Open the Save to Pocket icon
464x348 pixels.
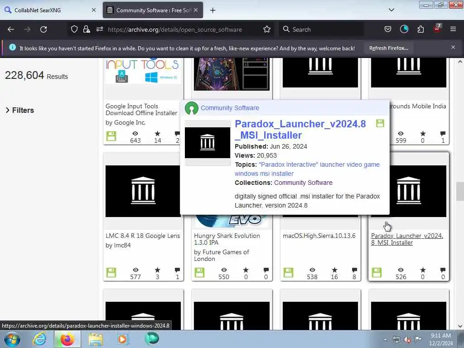(388, 29)
